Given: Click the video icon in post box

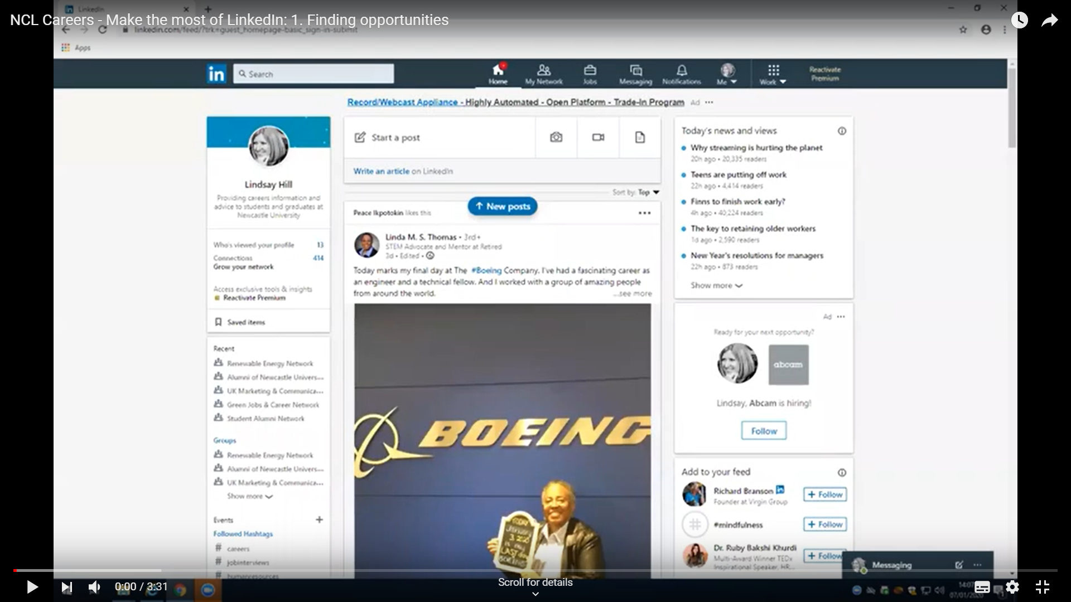Looking at the screenshot, I should click(x=598, y=137).
